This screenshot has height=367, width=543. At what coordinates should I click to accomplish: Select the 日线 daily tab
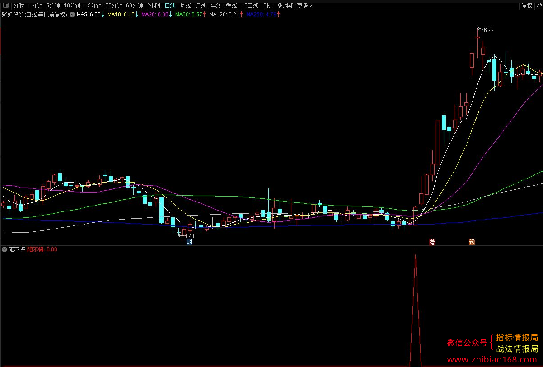[x=170, y=5]
